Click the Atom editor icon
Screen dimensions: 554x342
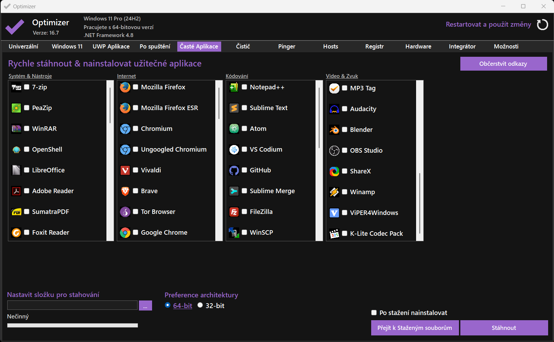[x=234, y=129]
